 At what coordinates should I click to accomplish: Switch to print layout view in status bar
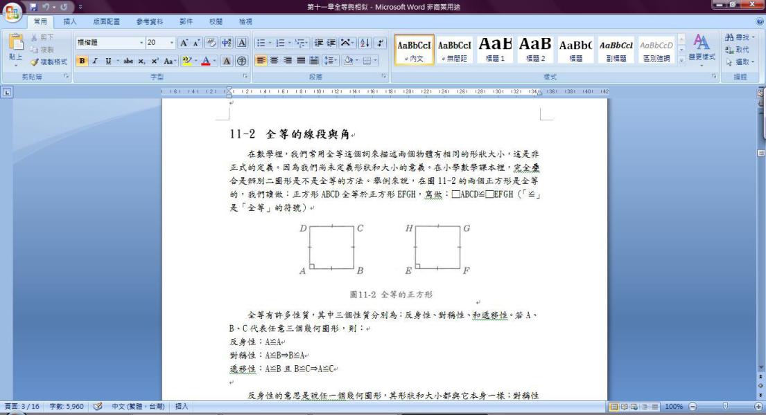(614, 407)
